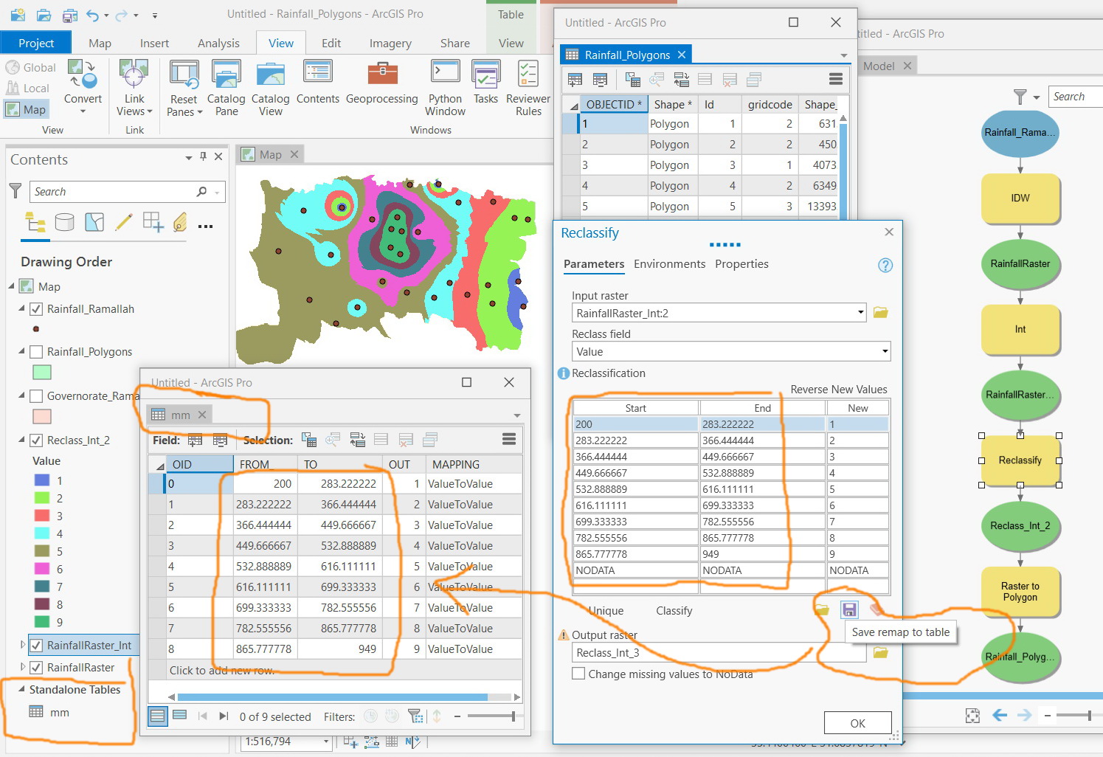Switch to List By Editing
1103x757 pixels.
124,222
